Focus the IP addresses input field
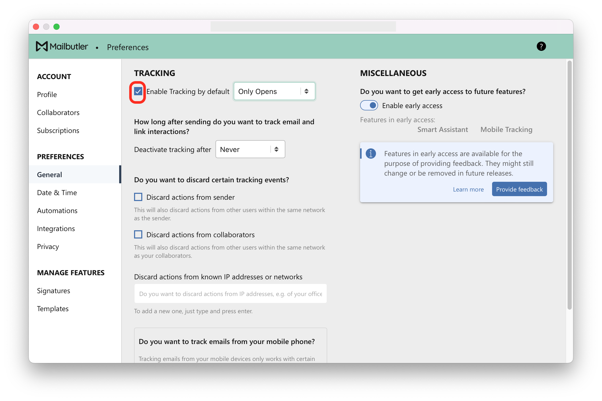The image size is (602, 401). pyautogui.click(x=230, y=294)
